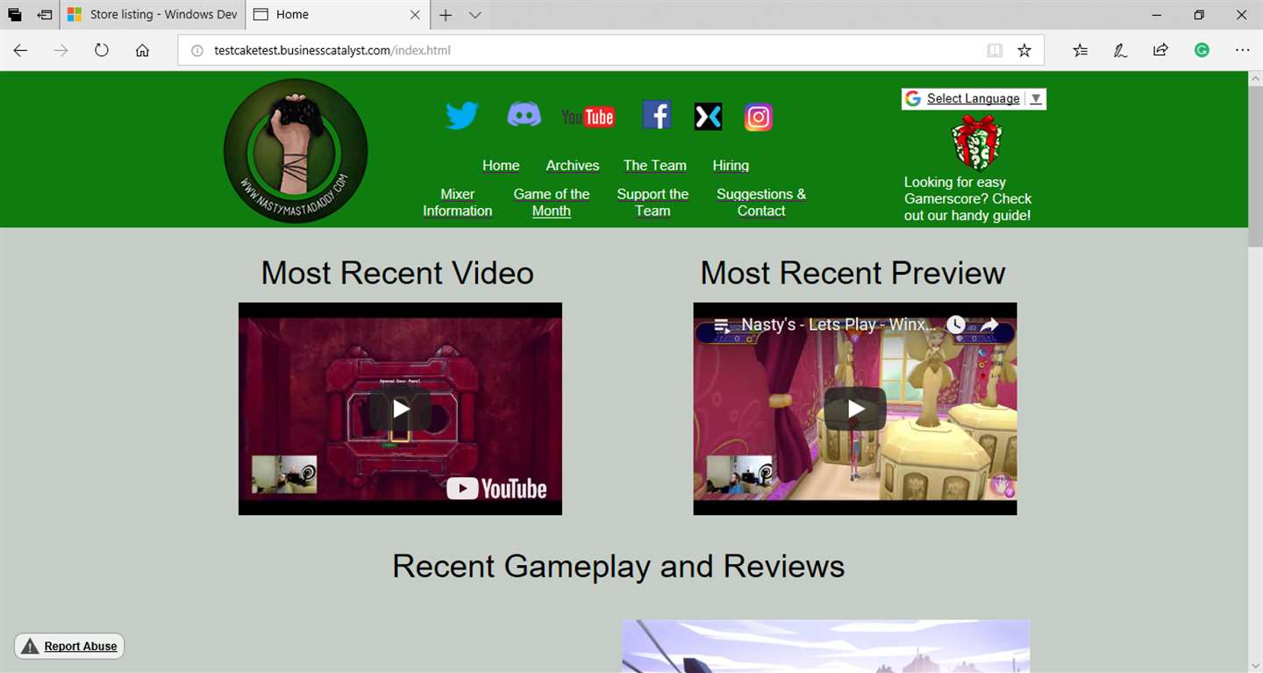Click Watch later clock on preview video
1263x673 pixels.
tap(955, 325)
